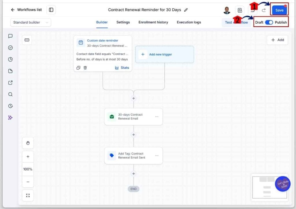The width and height of the screenshot is (296, 209).
Task: Click Add new trigger card
Action: [x=164, y=54]
